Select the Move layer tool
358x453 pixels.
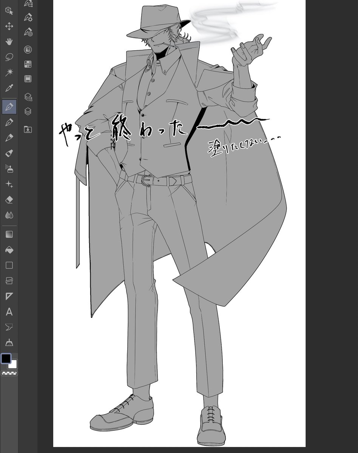[9, 26]
